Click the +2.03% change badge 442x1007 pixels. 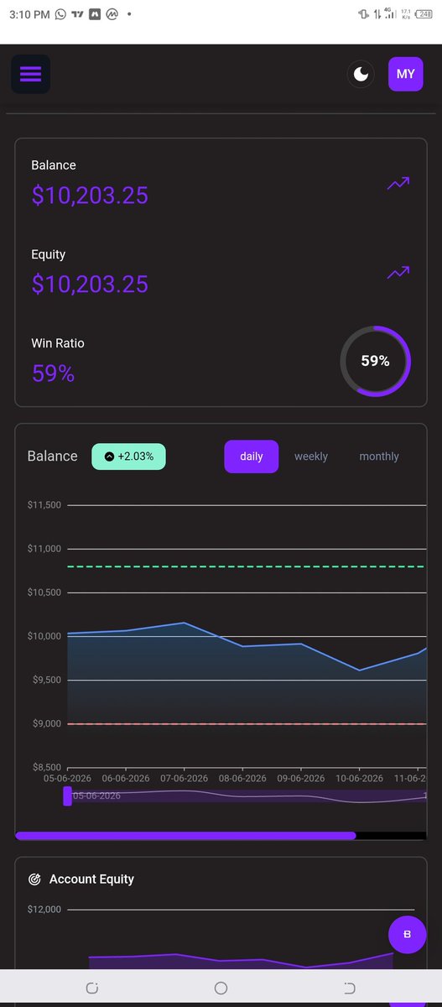click(x=128, y=457)
